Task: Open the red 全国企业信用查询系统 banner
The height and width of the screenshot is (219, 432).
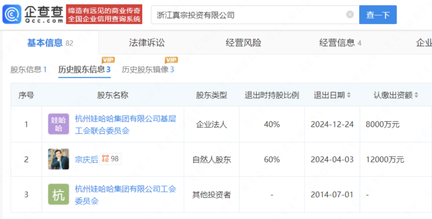Action: click(104, 14)
